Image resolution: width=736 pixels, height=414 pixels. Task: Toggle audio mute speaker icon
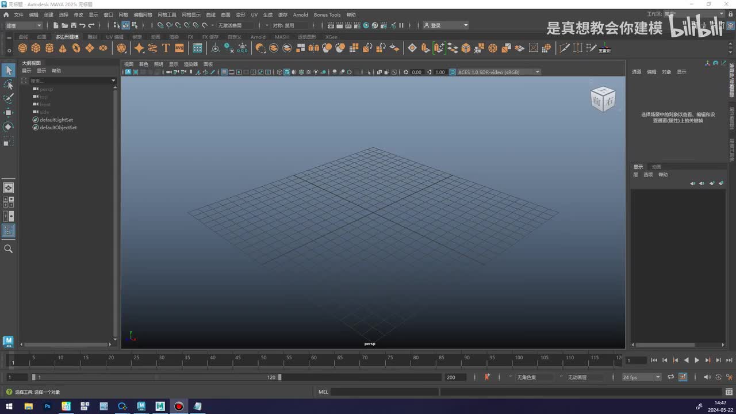pos(707,377)
